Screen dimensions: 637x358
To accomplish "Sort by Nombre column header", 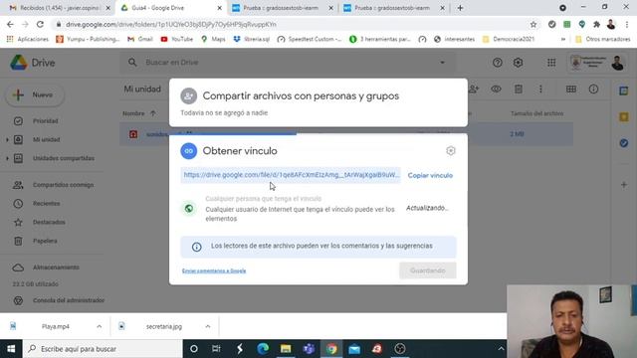I will point(133,113).
